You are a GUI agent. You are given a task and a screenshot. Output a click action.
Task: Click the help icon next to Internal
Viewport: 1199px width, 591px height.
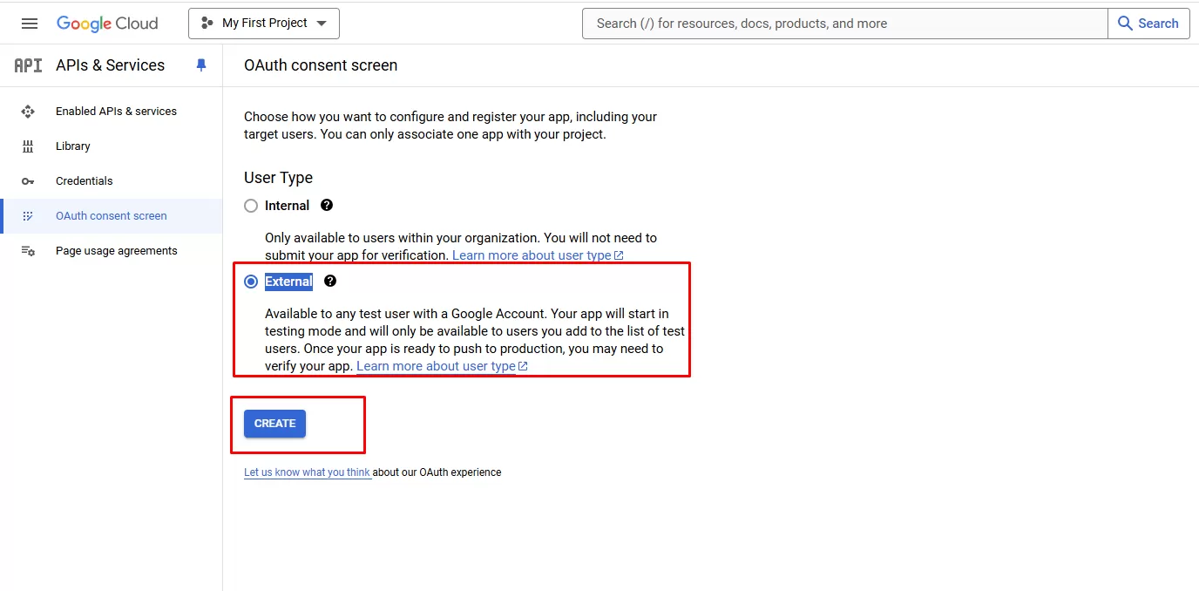(x=327, y=206)
